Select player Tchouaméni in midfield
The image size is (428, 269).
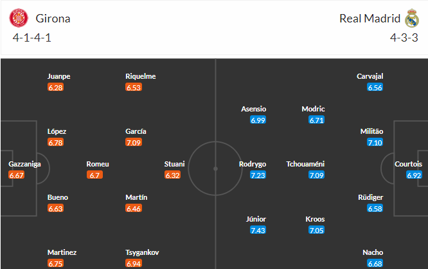click(x=305, y=164)
